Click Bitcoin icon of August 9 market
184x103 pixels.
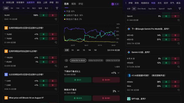6,98
